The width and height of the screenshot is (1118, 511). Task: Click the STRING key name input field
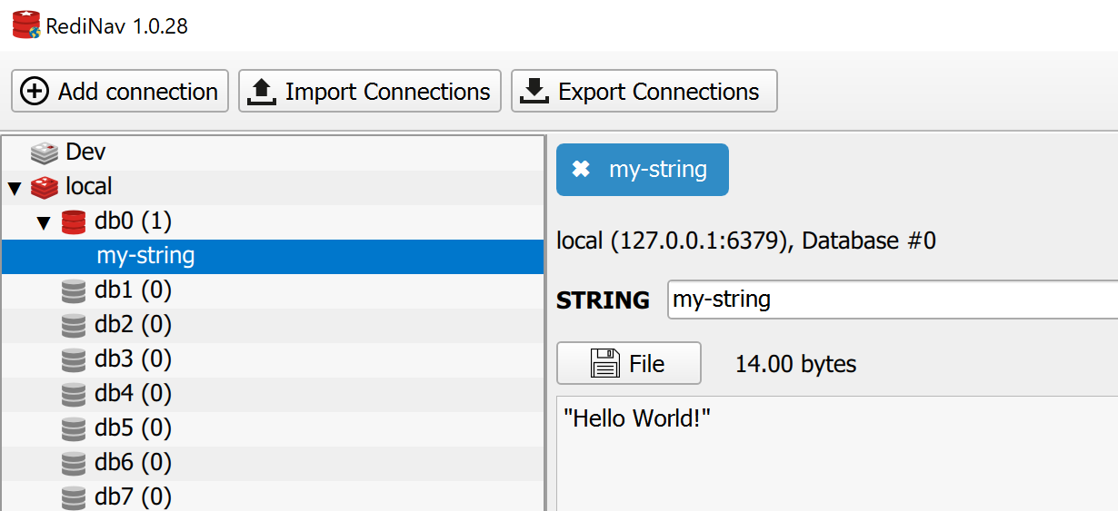pyautogui.click(x=891, y=300)
